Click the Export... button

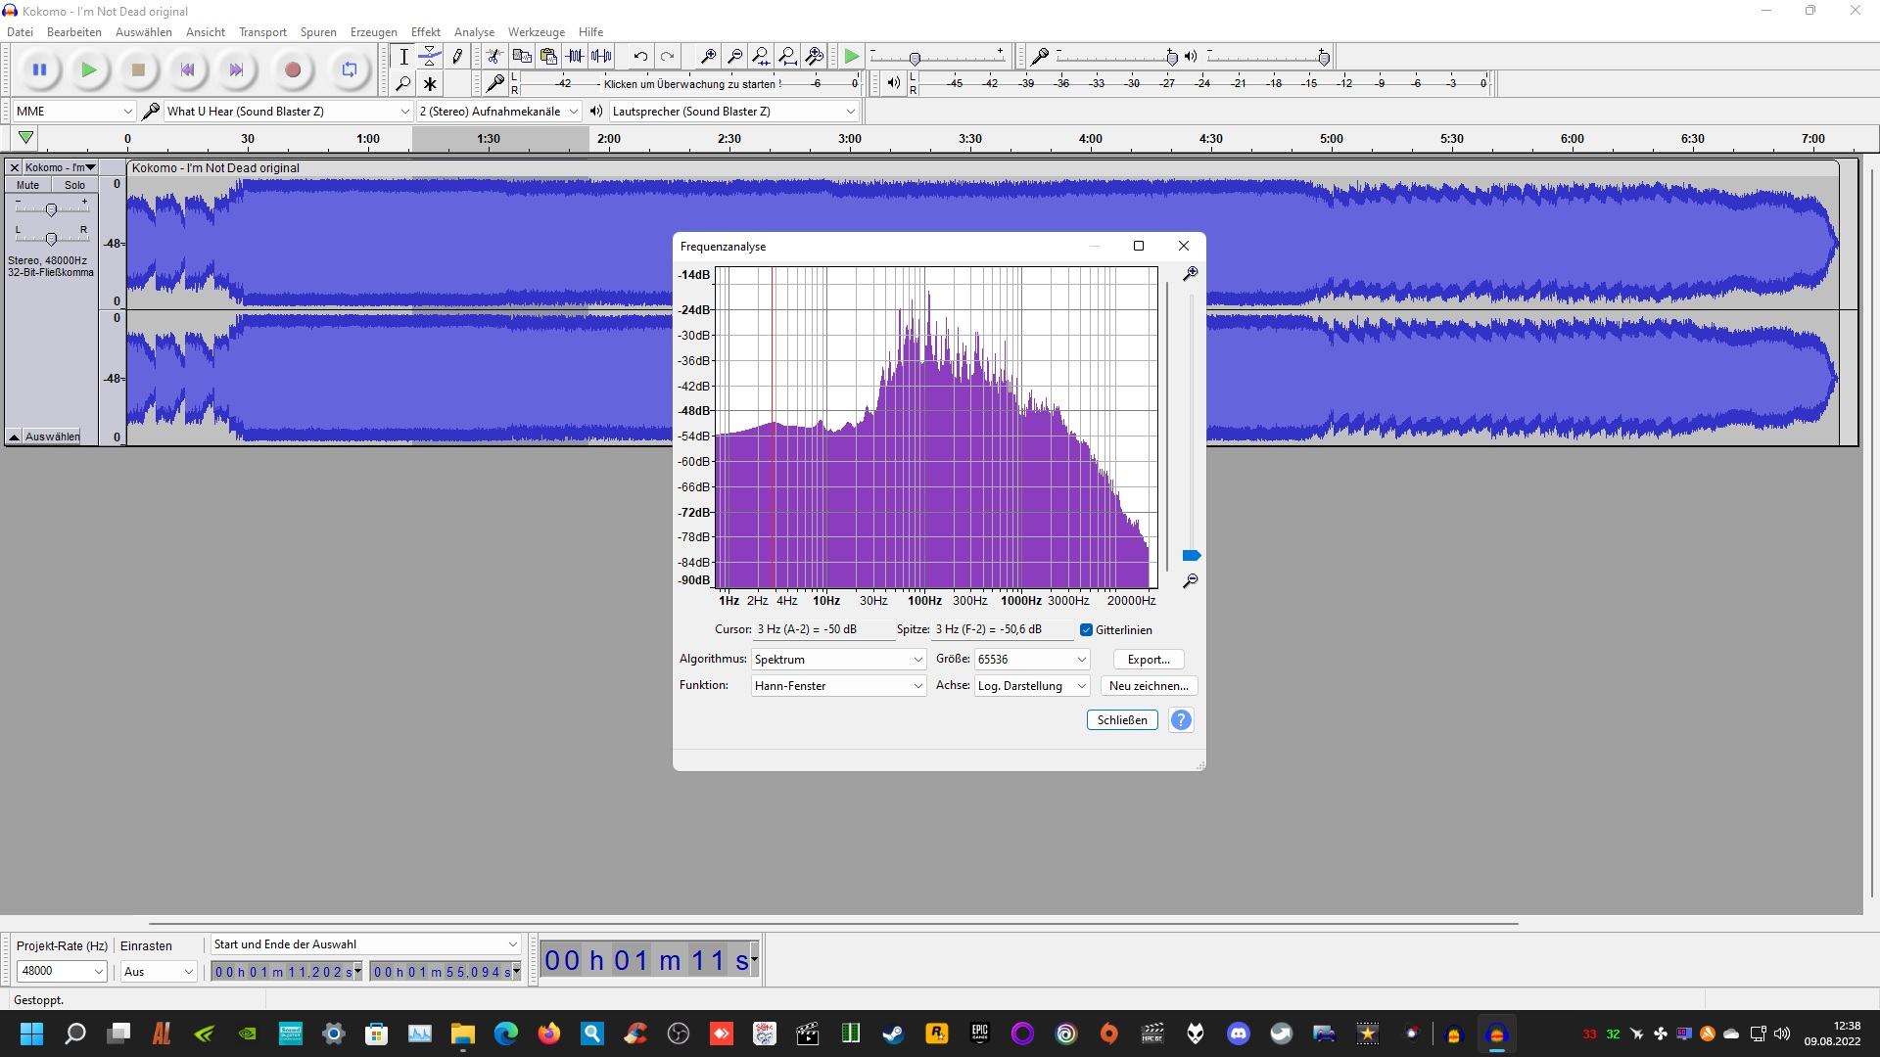[1148, 660]
